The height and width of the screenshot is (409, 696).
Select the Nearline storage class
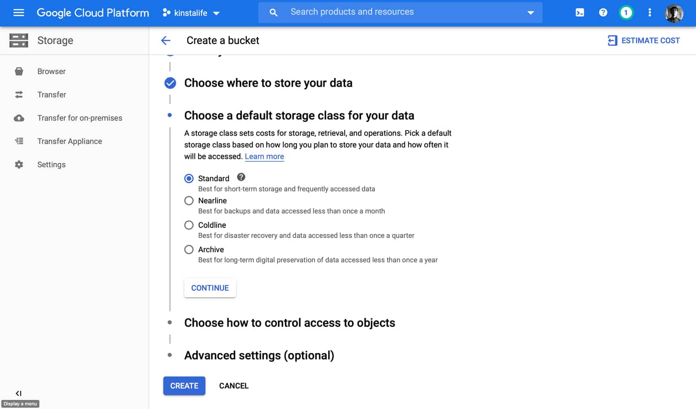pyautogui.click(x=189, y=200)
